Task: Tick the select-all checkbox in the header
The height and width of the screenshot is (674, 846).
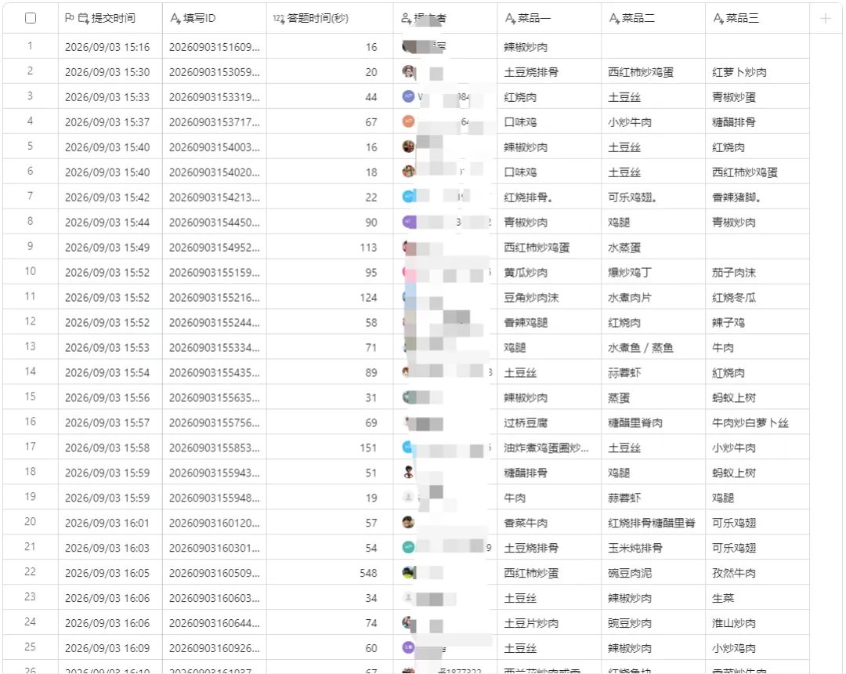Action: [x=31, y=18]
